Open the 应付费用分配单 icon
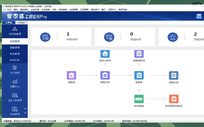204x127 pixels. [x=173, y=99]
